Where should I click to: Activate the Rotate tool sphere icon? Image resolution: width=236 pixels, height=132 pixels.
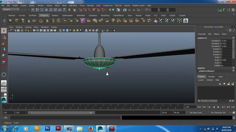pos(4,56)
